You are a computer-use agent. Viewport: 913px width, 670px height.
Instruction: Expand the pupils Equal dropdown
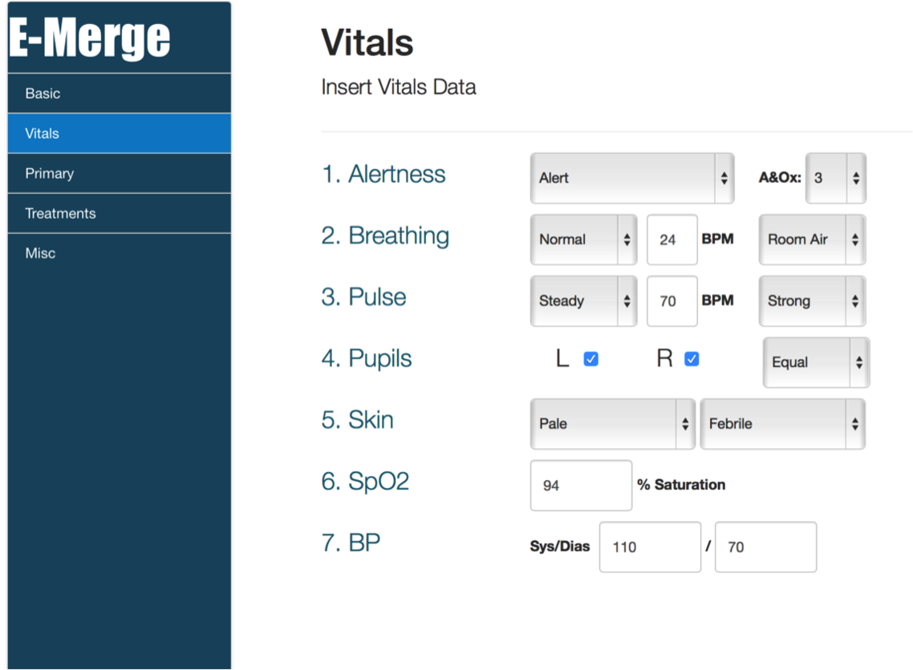click(817, 362)
